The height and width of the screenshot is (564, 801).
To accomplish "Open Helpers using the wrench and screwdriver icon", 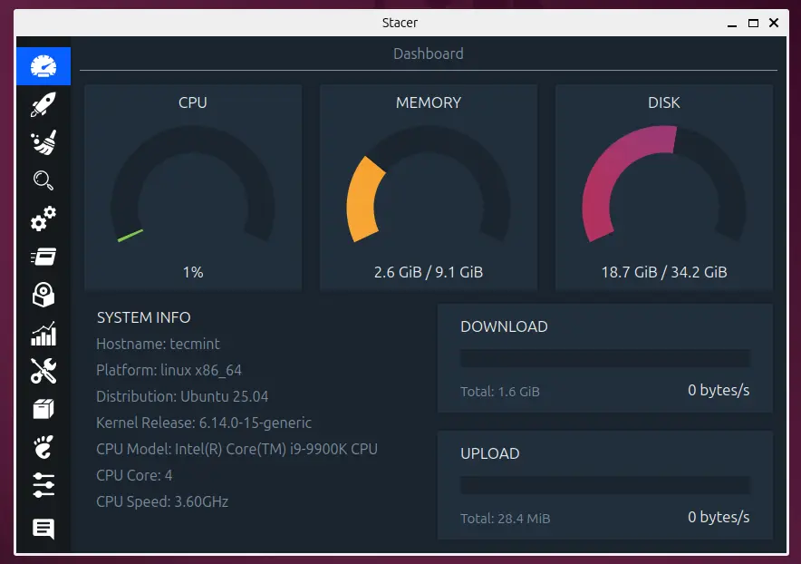I will pos(43,371).
